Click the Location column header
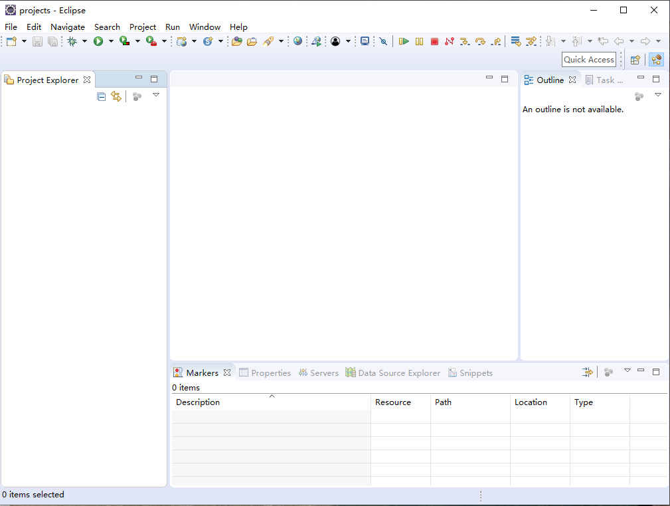 [540, 402]
